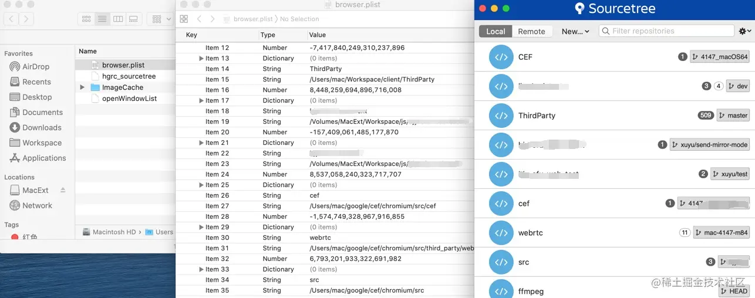Screen dimensions: 755x298
Task: Open the webrtc repository icon
Action: 501,233
